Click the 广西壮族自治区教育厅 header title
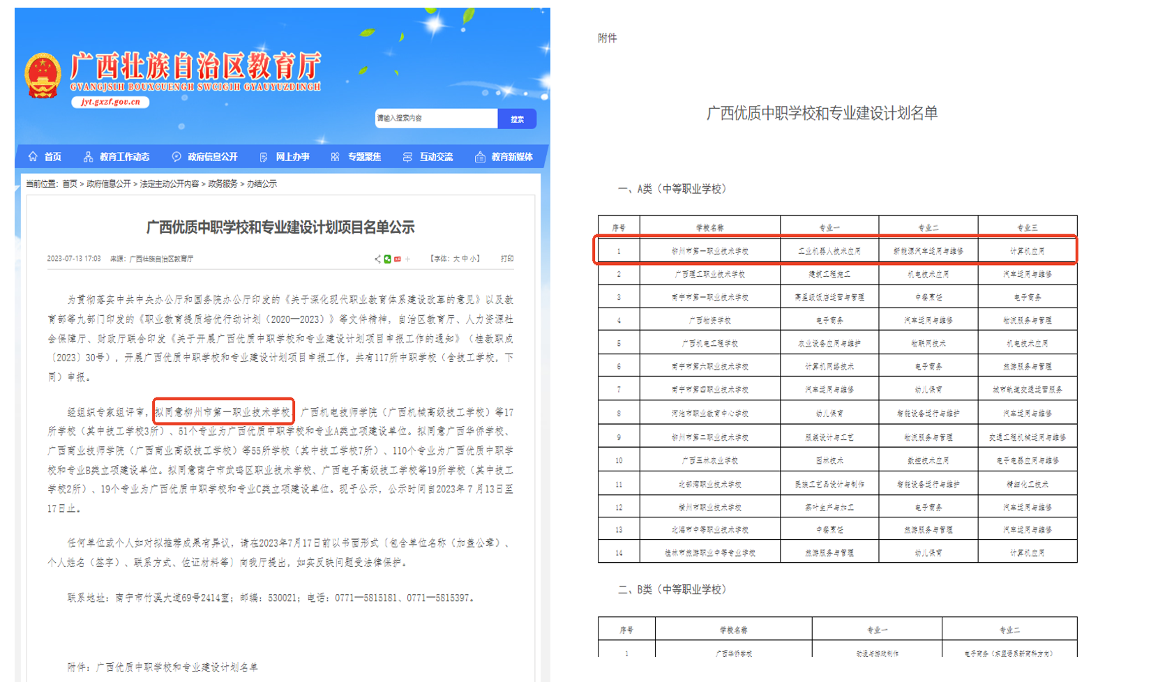 click(x=195, y=66)
